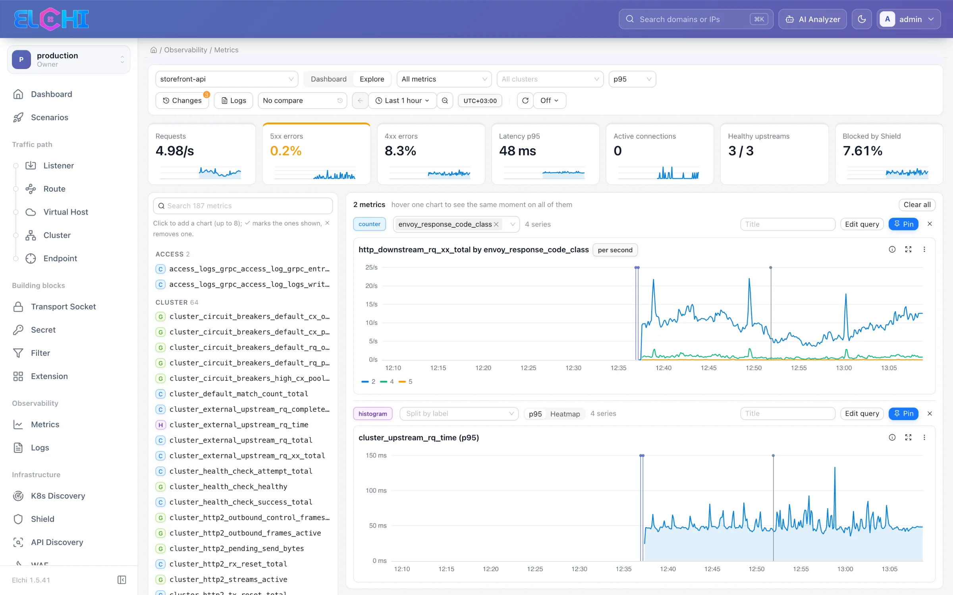Click Clear all charts
Image resolution: width=953 pixels, height=595 pixels.
(917, 205)
